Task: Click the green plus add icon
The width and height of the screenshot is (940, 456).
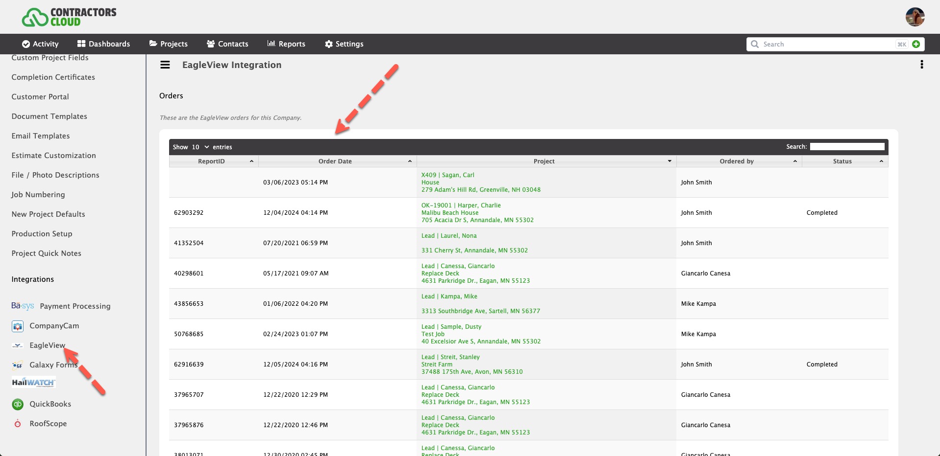Action: 916,44
